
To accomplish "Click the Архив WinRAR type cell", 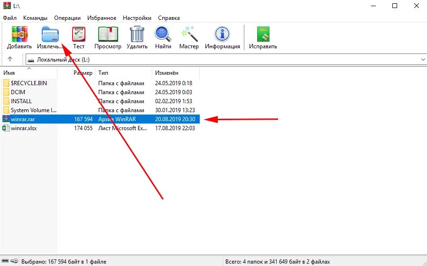I will 117,119.
